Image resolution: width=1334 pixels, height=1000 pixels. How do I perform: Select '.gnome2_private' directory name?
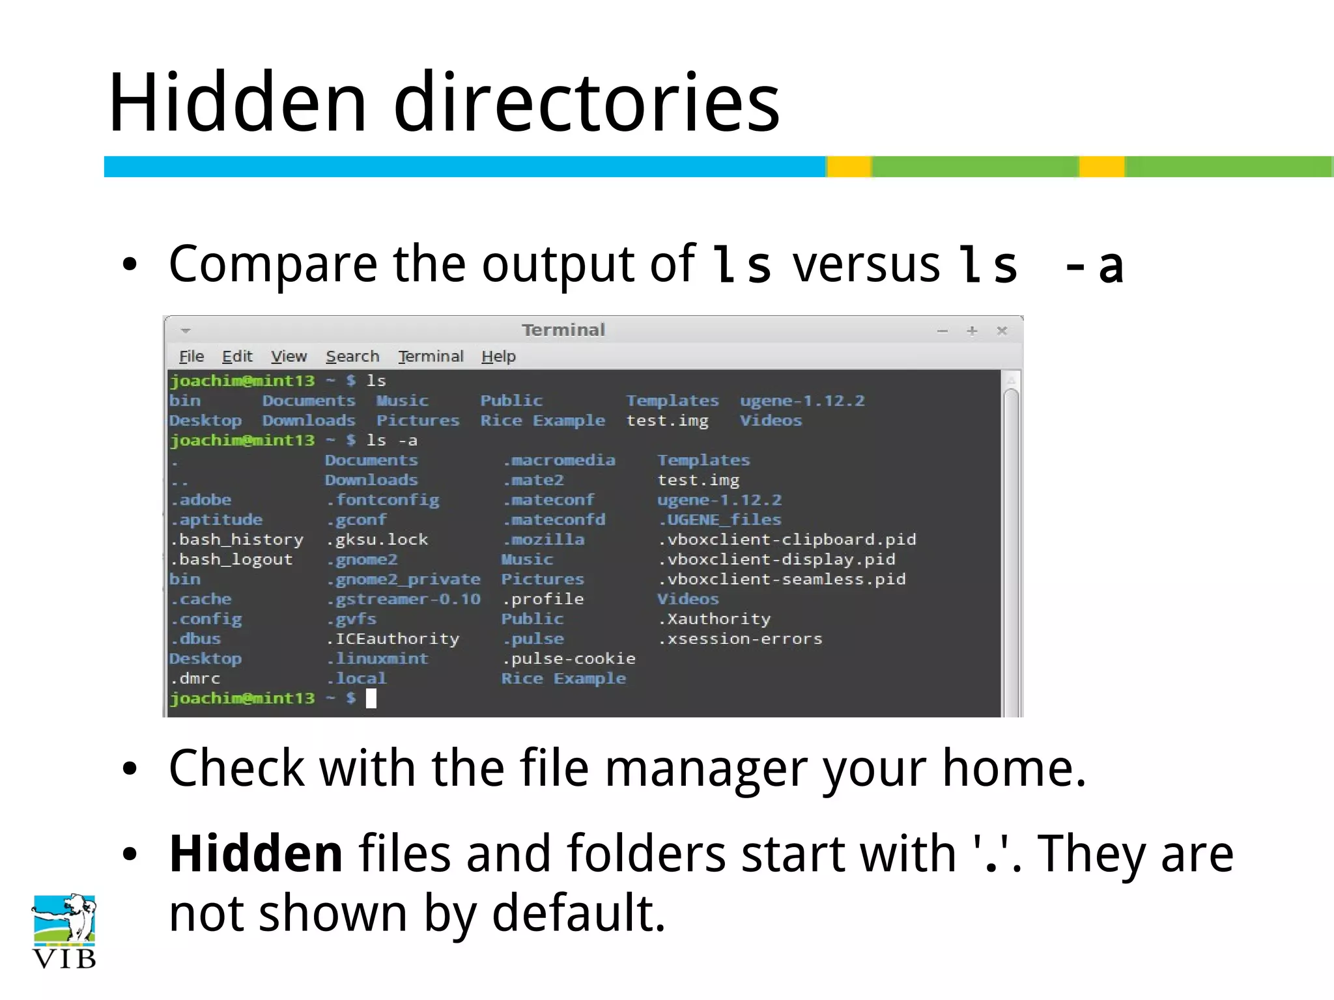[x=404, y=579]
